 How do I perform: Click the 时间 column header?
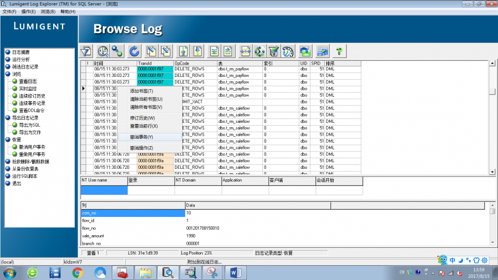click(x=115, y=63)
